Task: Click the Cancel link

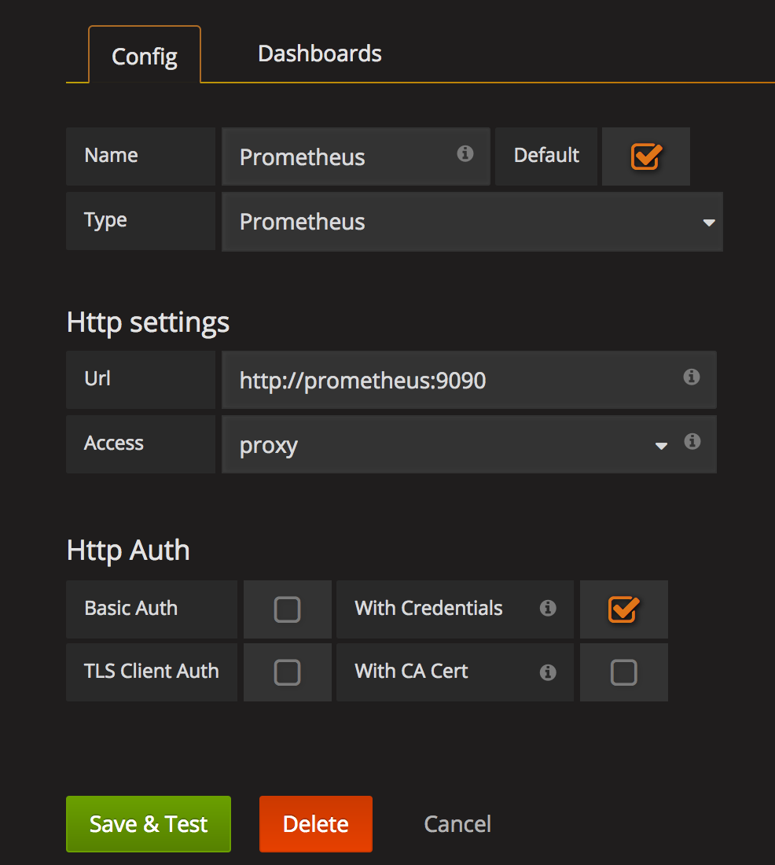Action: coord(457,823)
